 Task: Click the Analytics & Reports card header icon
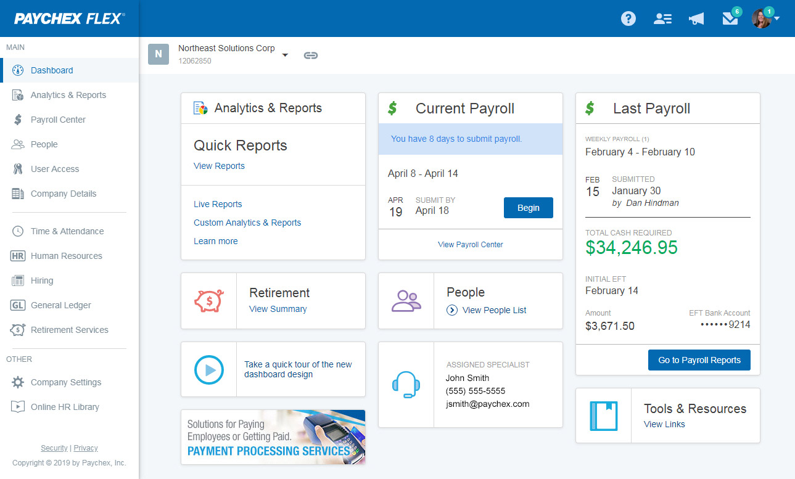pos(201,108)
